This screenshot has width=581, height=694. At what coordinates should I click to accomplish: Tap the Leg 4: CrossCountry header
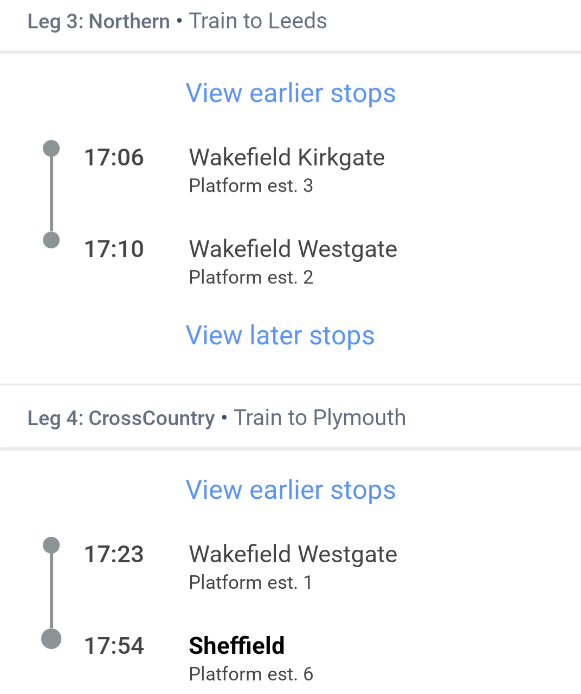121,419
